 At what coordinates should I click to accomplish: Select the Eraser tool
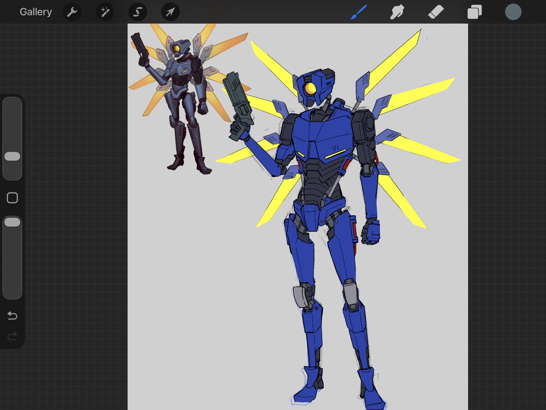click(x=435, y=12)
